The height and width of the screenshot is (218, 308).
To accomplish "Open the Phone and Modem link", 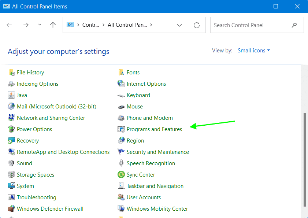I will pos(150,118).
